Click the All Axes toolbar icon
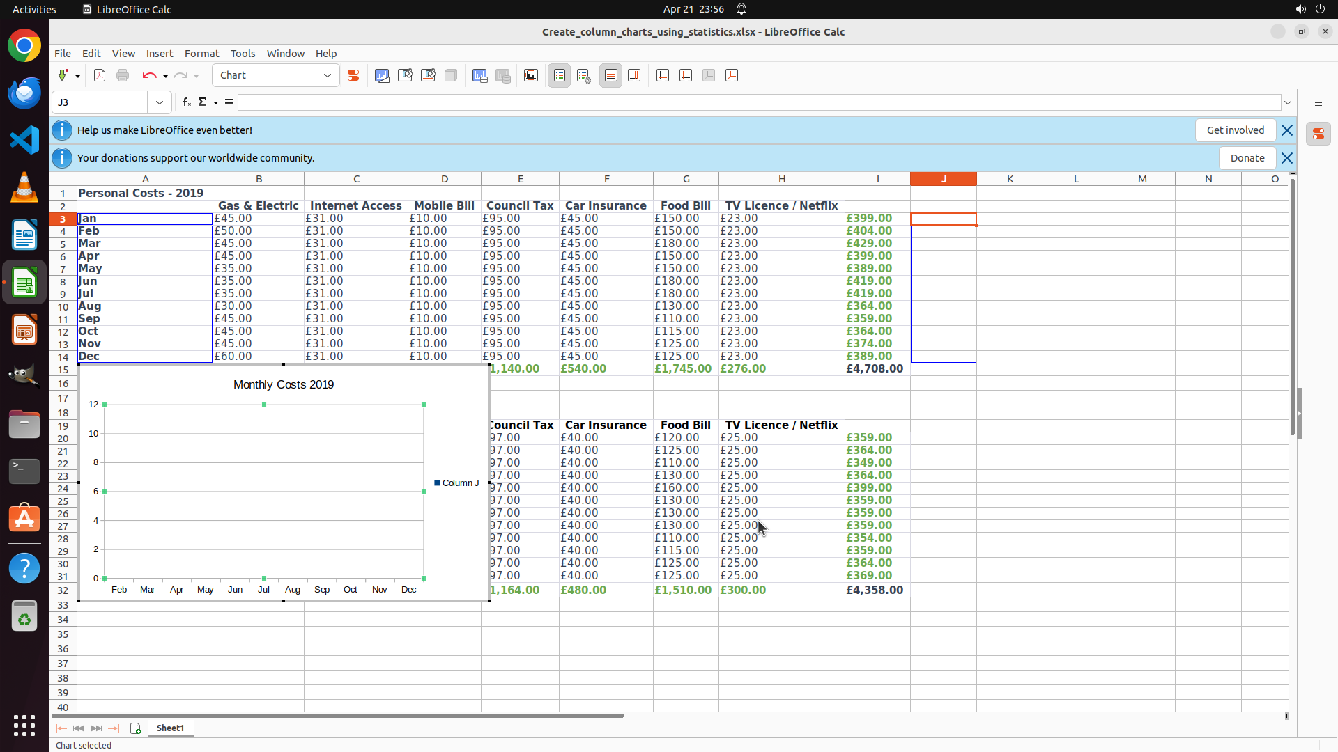1338x752 pixels. [732, 76]
